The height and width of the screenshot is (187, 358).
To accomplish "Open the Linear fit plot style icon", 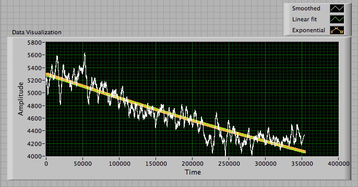I will [337, 19].
